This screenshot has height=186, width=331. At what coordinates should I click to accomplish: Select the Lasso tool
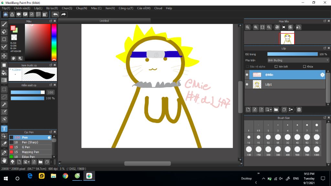pyautogui.click(x=4, y=97)
